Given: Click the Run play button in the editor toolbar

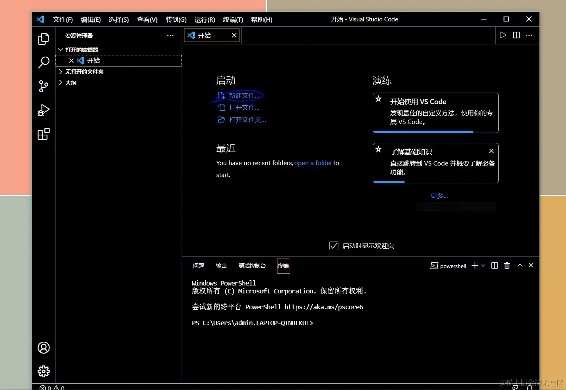Looking at the screenshot, I should coord(503,35).
